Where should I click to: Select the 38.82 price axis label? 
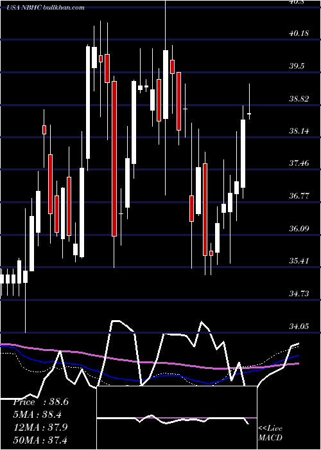[299, 99]
